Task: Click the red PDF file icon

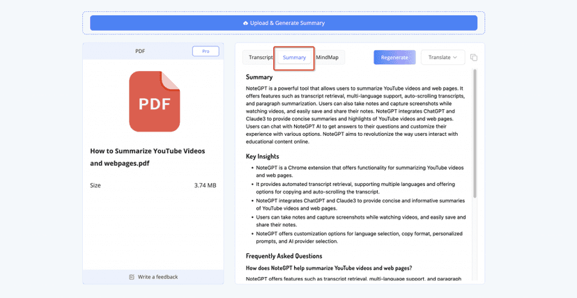Action: point(155,102)
